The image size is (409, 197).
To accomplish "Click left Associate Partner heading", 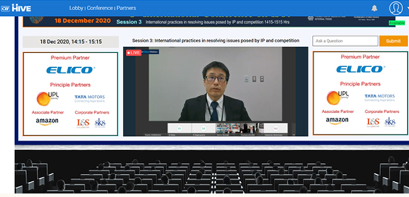I will click(48, 112).
